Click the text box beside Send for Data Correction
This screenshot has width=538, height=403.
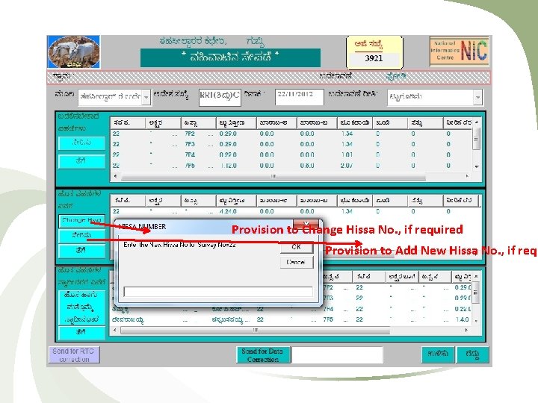pos(337,354)
